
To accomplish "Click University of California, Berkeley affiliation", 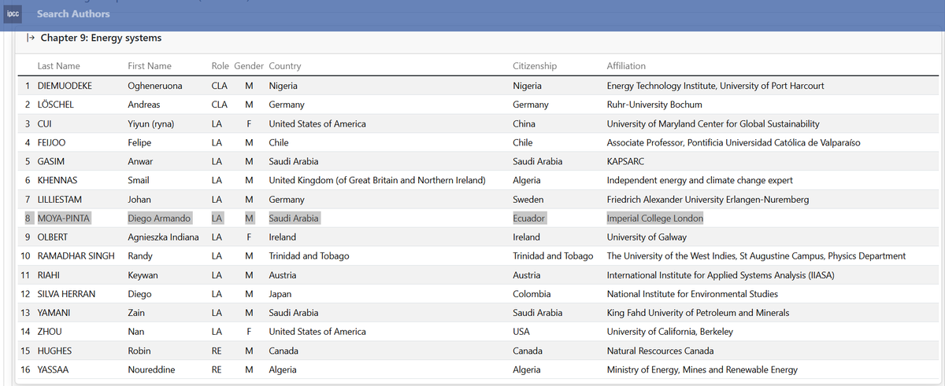I will tap(669, 332).
